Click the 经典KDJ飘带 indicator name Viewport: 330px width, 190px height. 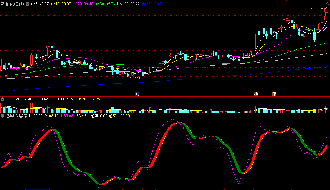coord(16,116)
